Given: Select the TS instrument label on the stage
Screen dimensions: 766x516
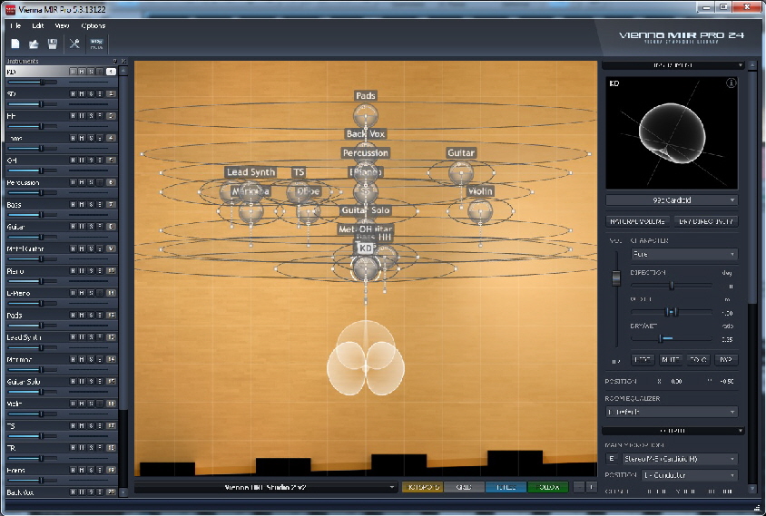Looking at the screenshot, I should point(299,171).
